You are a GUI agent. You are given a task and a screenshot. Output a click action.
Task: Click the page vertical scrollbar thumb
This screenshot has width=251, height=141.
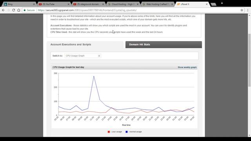[249, 60]
